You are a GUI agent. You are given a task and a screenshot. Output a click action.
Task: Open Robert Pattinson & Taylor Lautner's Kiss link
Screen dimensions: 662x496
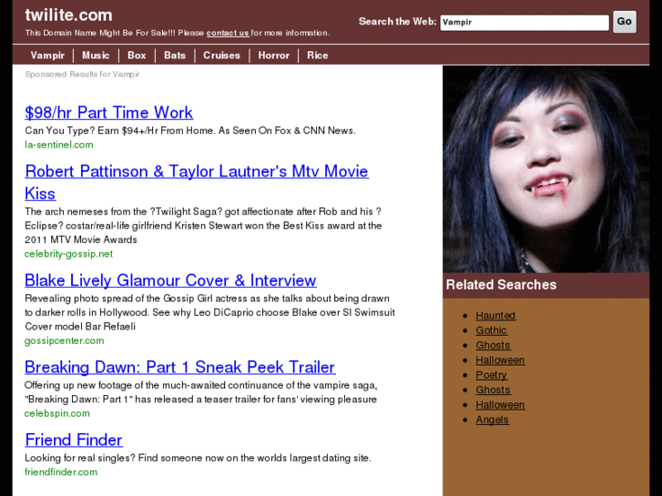(197, 182)
